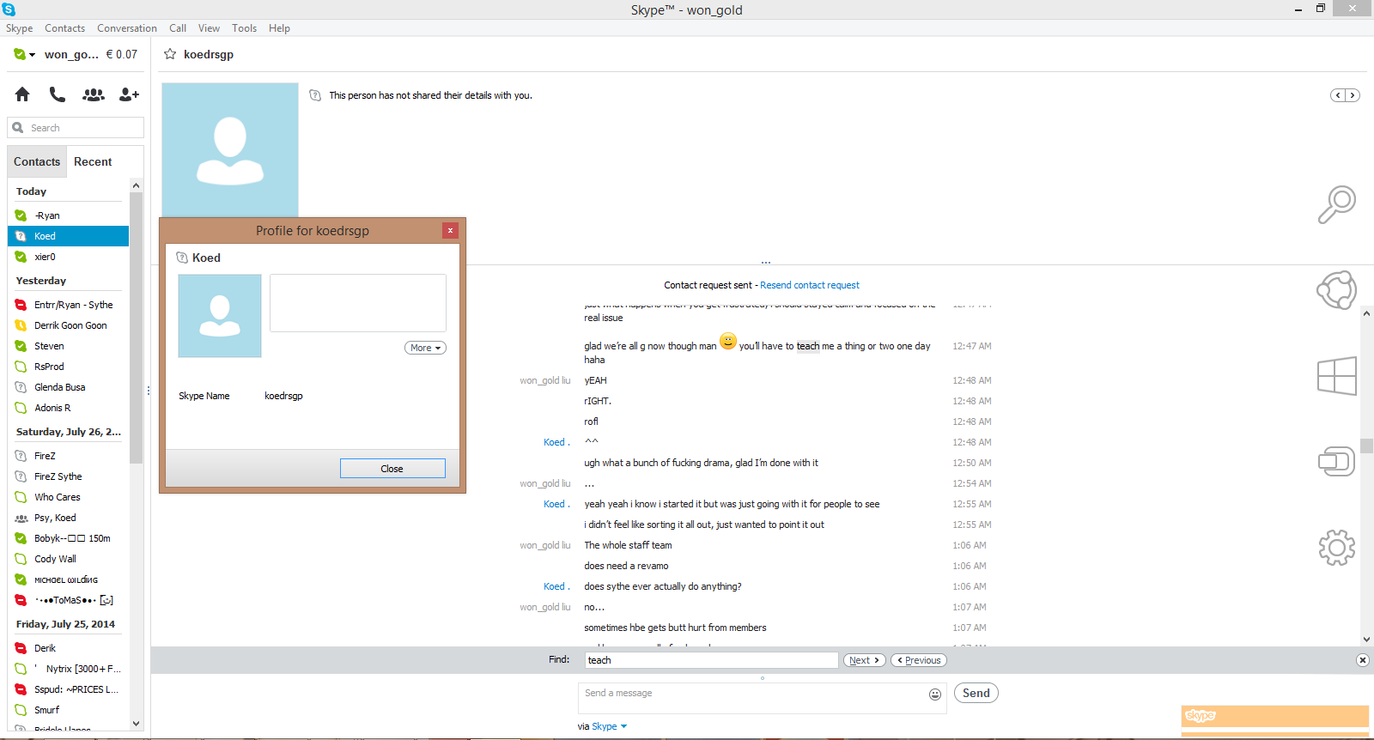Open the Share charm

click(1337, 290)
